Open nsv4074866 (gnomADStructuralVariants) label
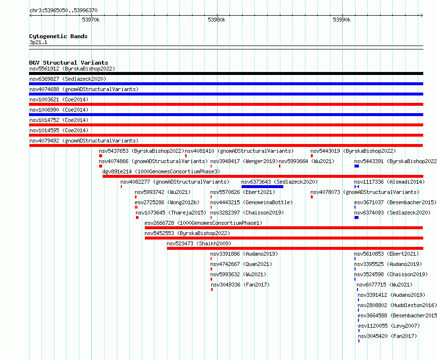This screenshot has height=360, width=437. [153, 161]
